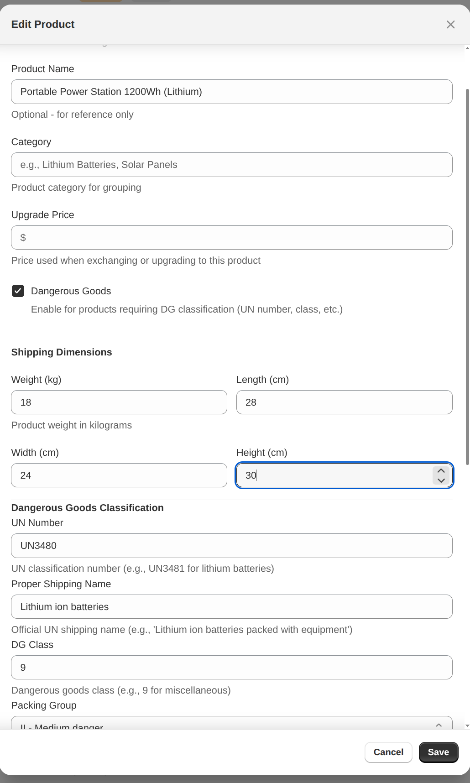Click the Shipping Dimensions heading
Viewport: 470px width, 783px height.
(x=62, y=352)
